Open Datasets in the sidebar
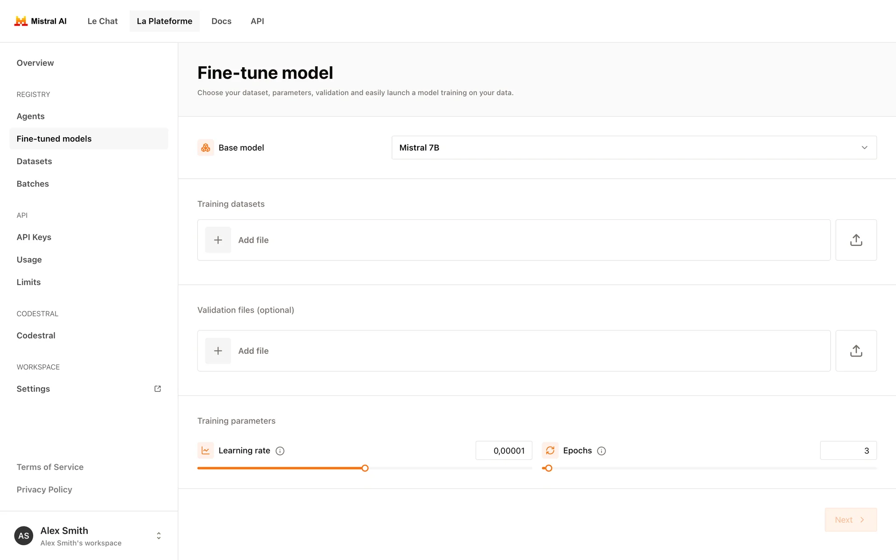 [x=35, y=161]
